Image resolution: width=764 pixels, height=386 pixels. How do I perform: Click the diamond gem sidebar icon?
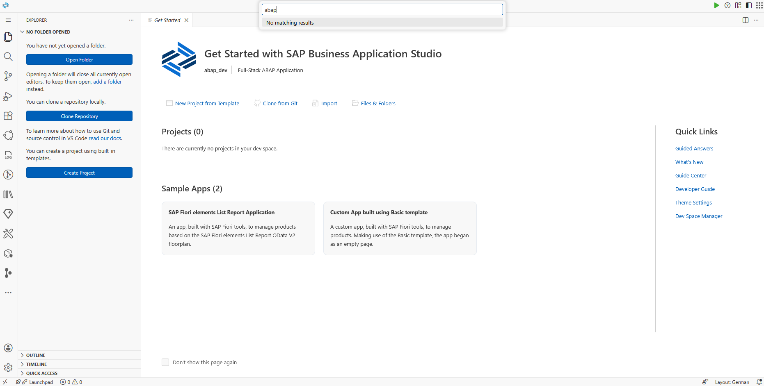pos(8,214)
